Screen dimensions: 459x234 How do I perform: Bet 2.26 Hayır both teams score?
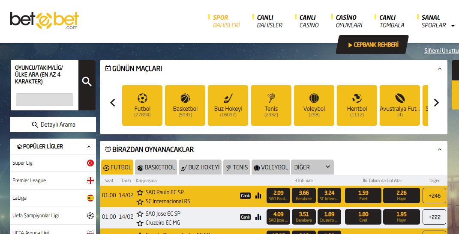[x=401, y=195]
